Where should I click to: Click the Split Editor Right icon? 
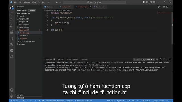167,7
